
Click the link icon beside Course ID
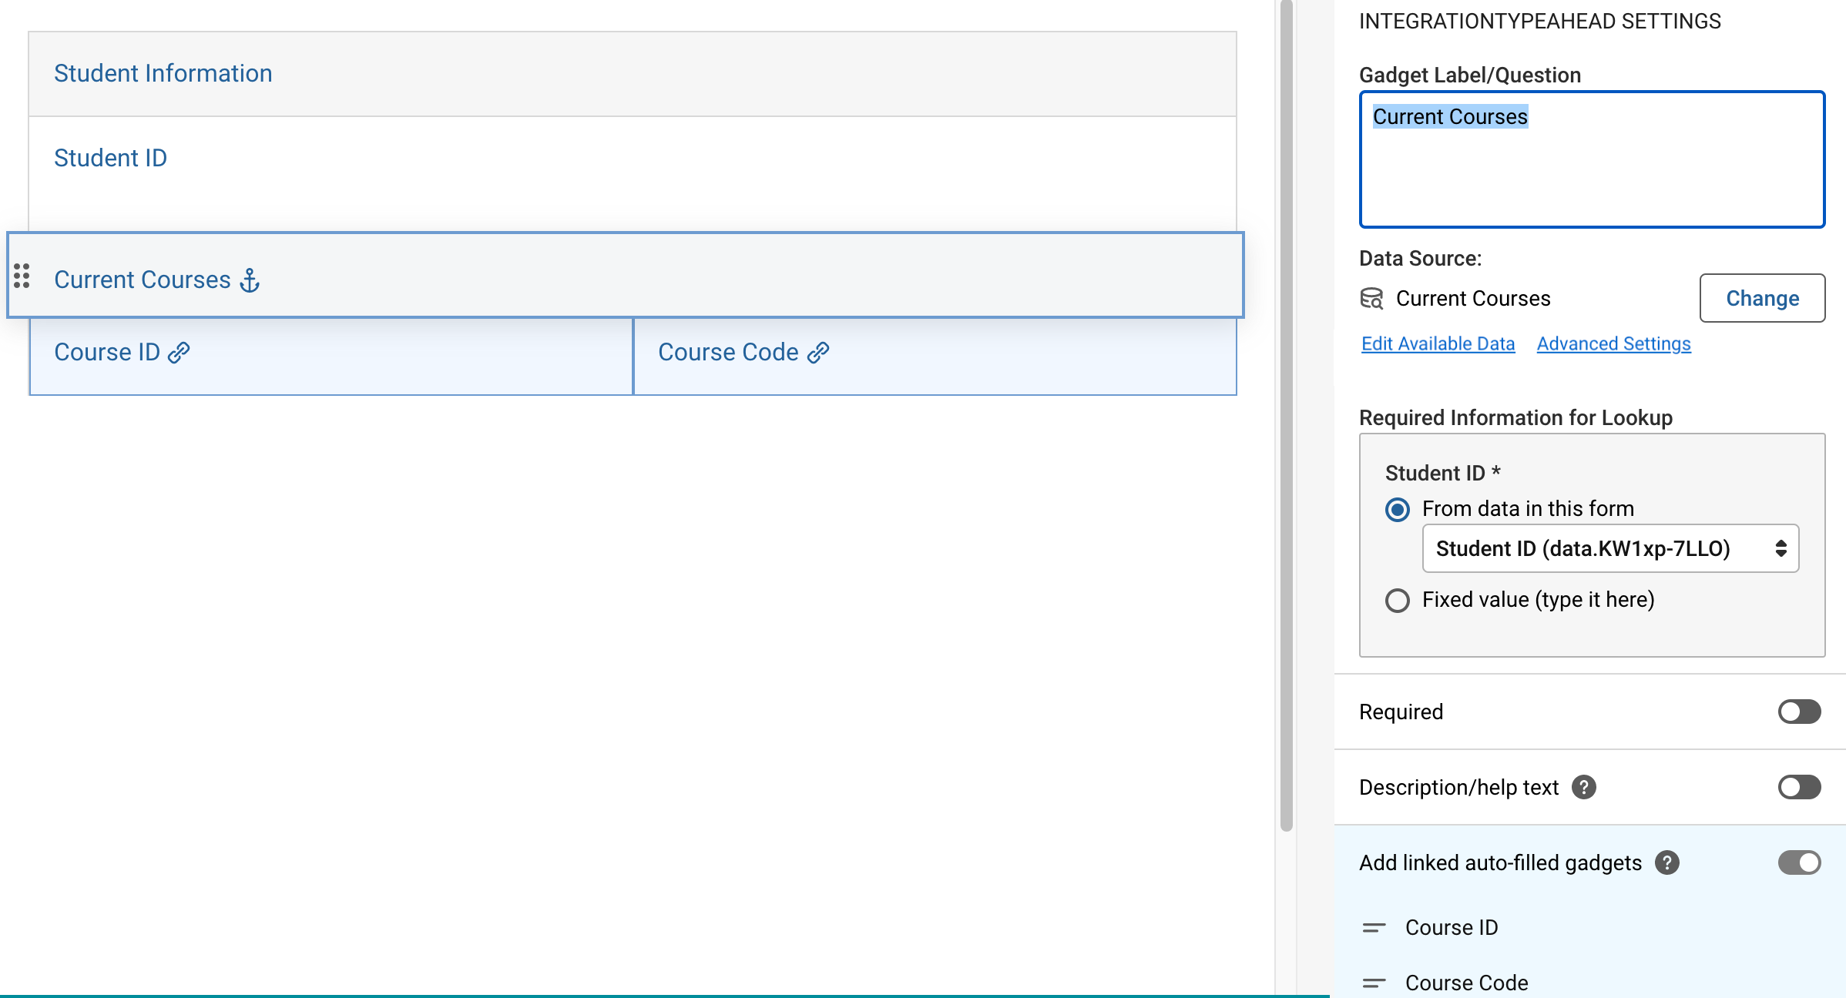(x=179, y=353)
